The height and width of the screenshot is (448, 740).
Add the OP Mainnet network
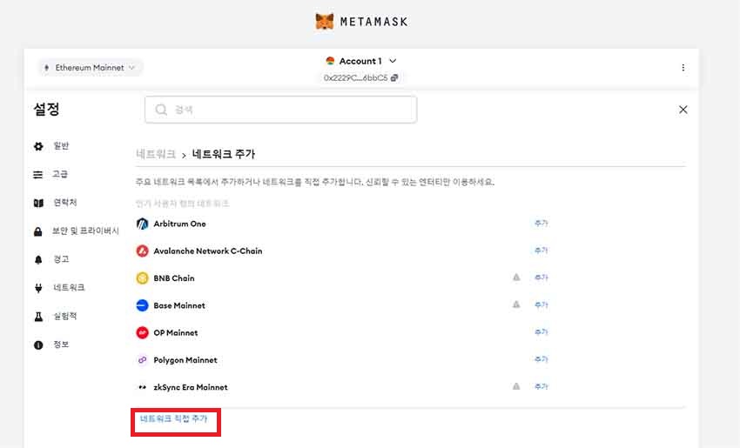(x=541, y=332)
